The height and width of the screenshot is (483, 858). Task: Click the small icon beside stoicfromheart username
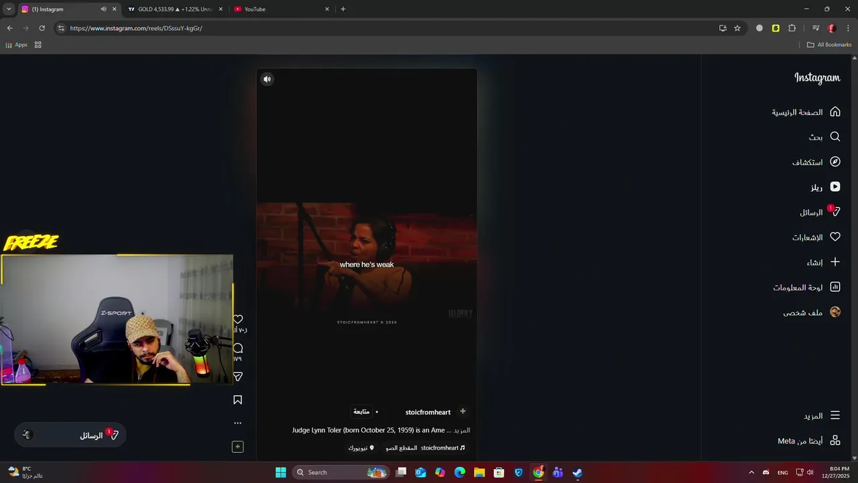pyautogui.click(x=463, y=411)
